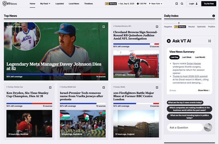Select the Last Month summary filter
The height and width of the screenshot is (144, 219).
pos(200,57)
